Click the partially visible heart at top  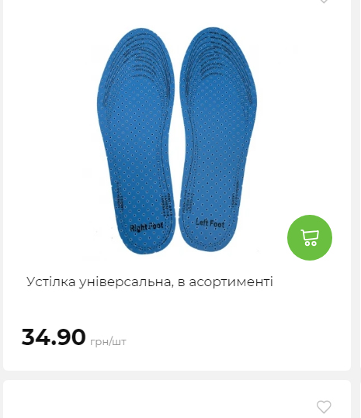point(324,2)
